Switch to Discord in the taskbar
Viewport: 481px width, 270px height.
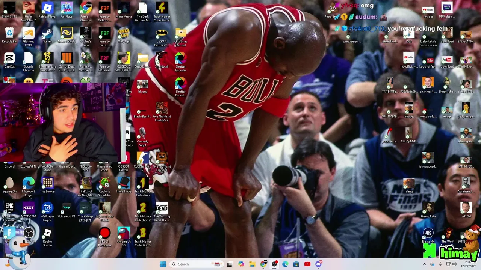tap(318, 264)
